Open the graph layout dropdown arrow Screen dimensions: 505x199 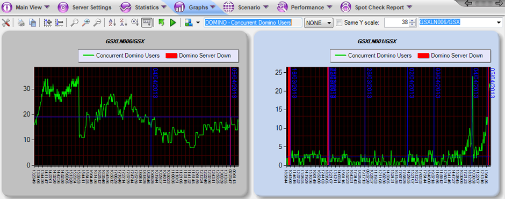pyautogui.click(x=198, y=23)
